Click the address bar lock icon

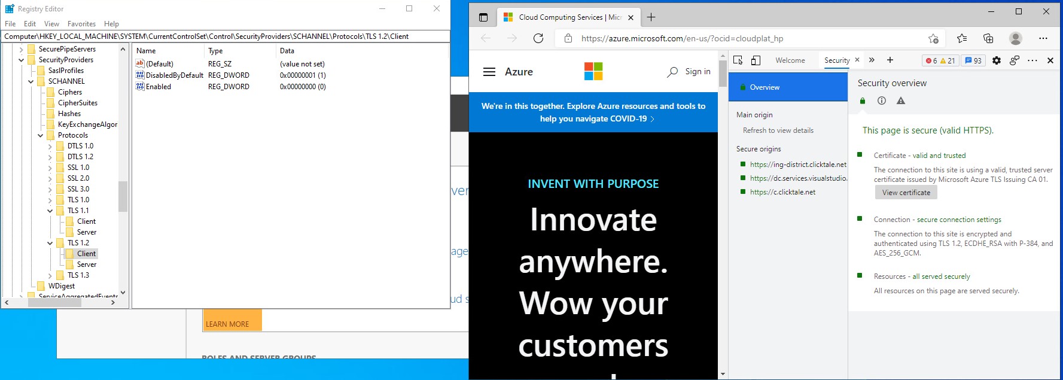click(568, 38)
